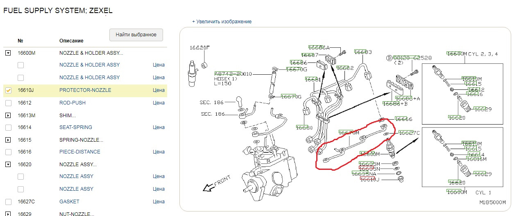Select part label 16686A in diagram
Screen dimensions: 519x216
319,48
